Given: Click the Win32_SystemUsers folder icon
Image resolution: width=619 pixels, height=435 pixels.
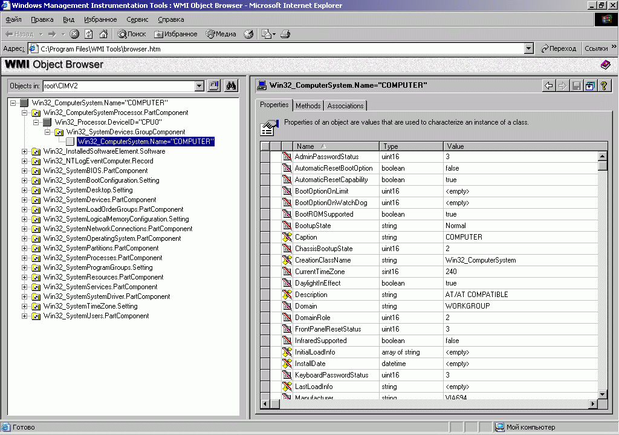Looking at the screenshot, I should point(36,316).
